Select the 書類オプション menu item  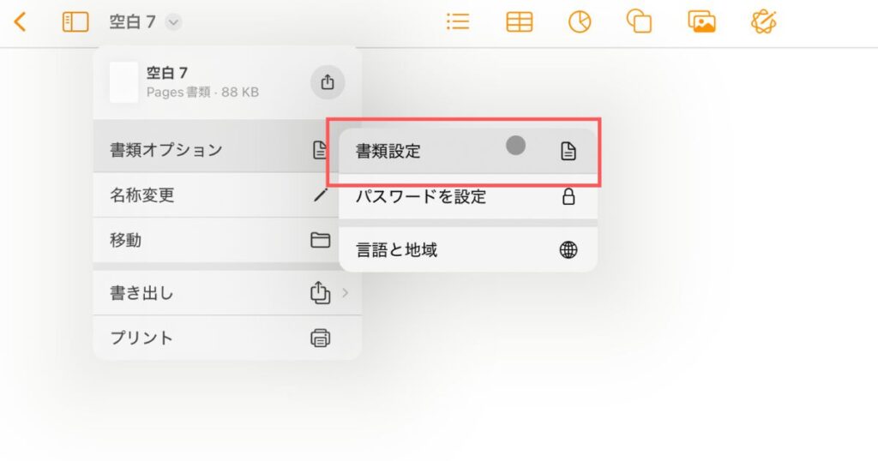[x=215, y=149]
